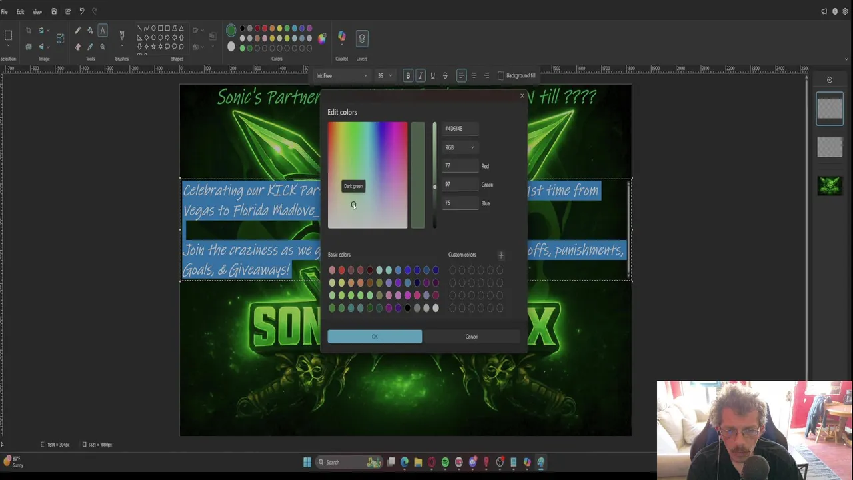
Task: Select Color 2 white swatch in ribbon
Action: [231, 47]
